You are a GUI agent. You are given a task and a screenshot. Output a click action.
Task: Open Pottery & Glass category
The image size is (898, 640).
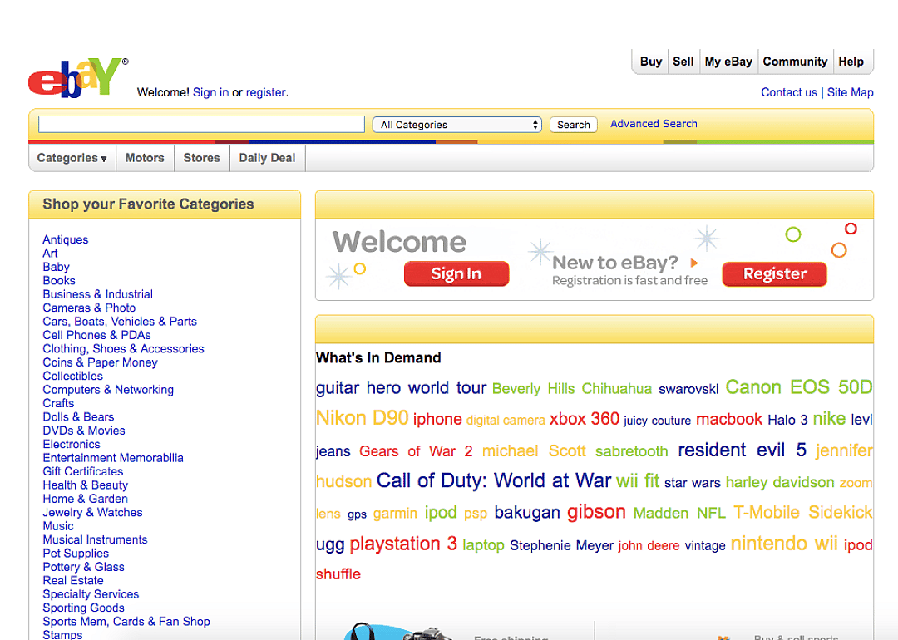coord(84,567)
